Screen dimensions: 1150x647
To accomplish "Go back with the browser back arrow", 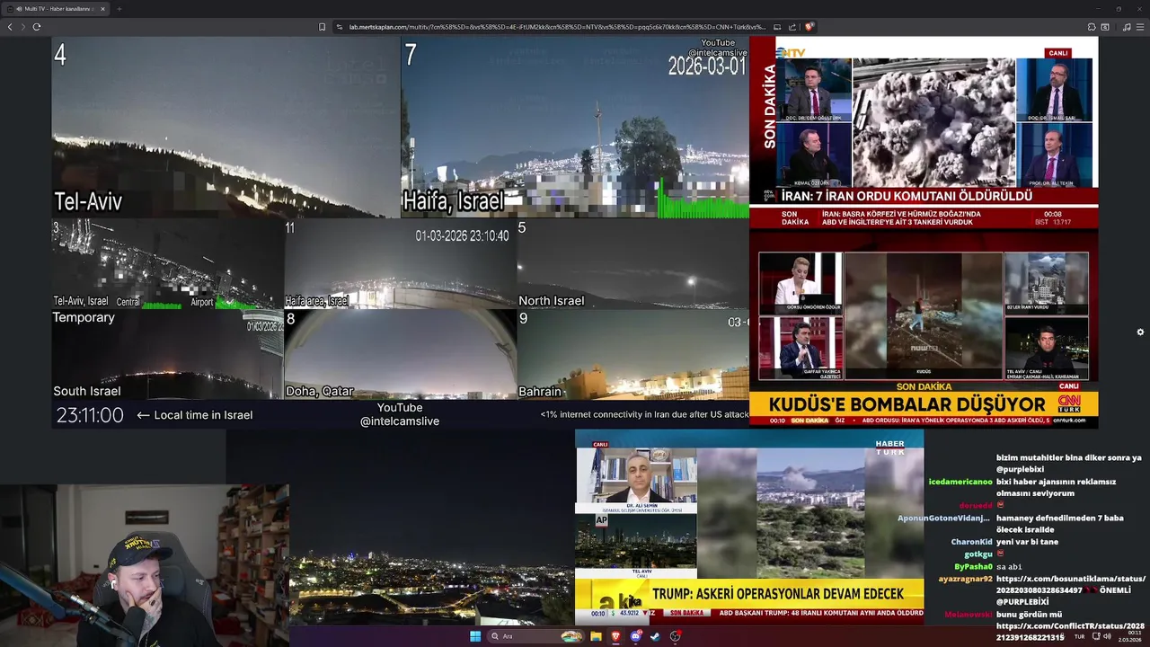I will [x=10, y=27].
